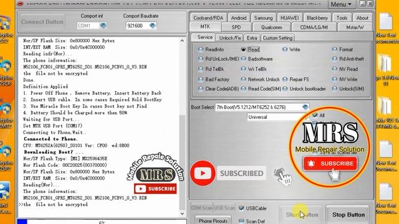Expand the Comport Baudrate dropdown
Viewport: 399px width, 224px height.
[x=152, y=26]
